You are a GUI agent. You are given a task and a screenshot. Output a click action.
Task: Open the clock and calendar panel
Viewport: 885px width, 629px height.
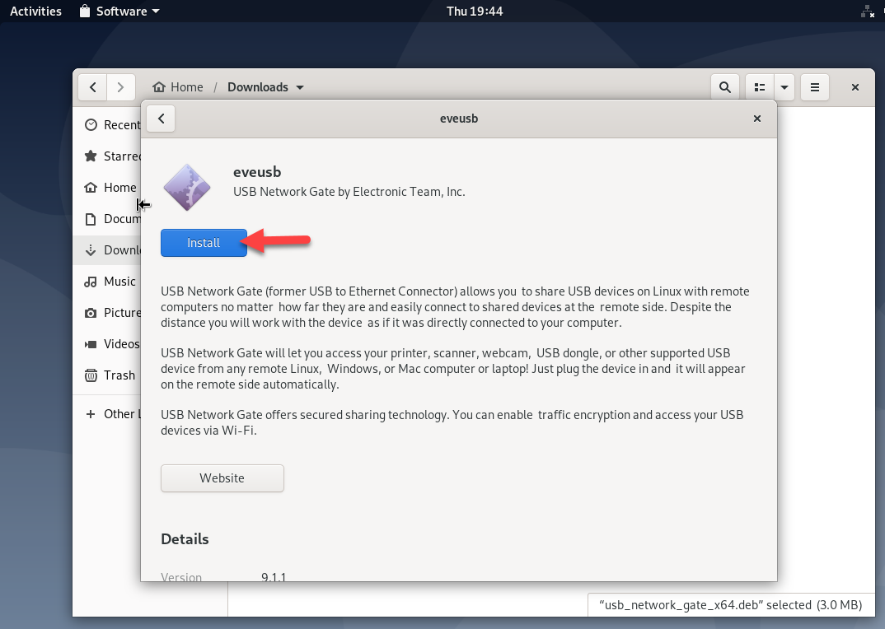pos(475,12)
